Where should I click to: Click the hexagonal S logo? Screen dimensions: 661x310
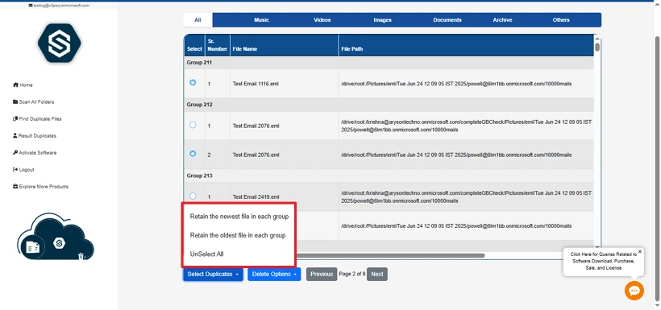[59, 43]
